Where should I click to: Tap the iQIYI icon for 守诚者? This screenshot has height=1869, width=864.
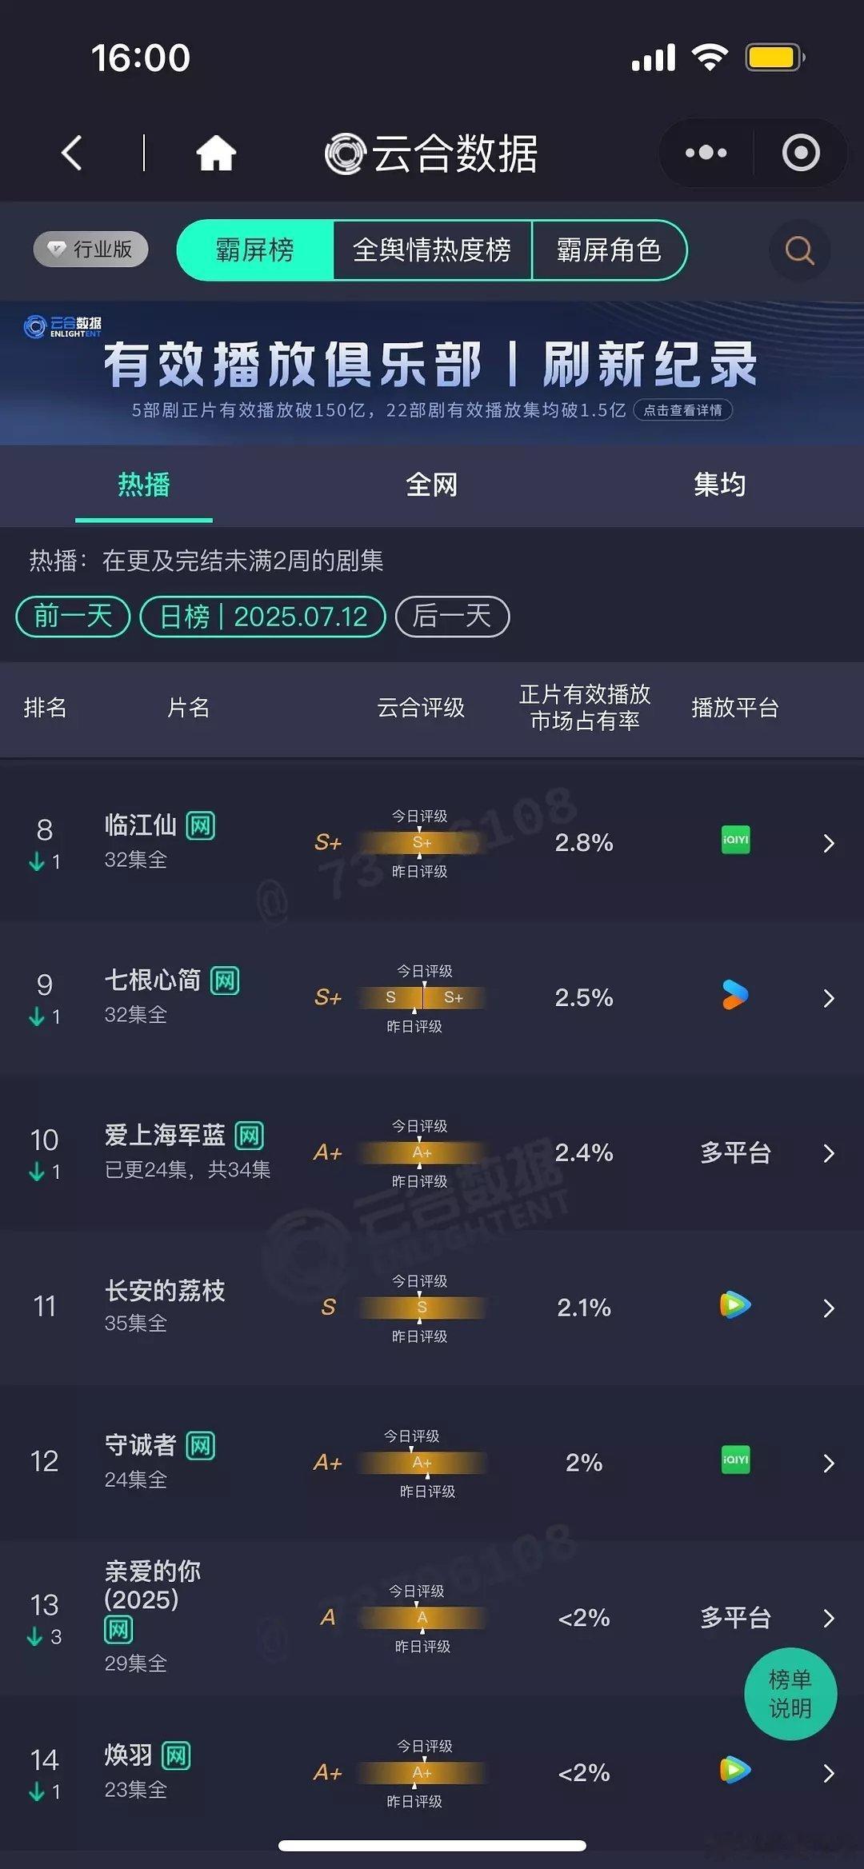(735, 1460)
